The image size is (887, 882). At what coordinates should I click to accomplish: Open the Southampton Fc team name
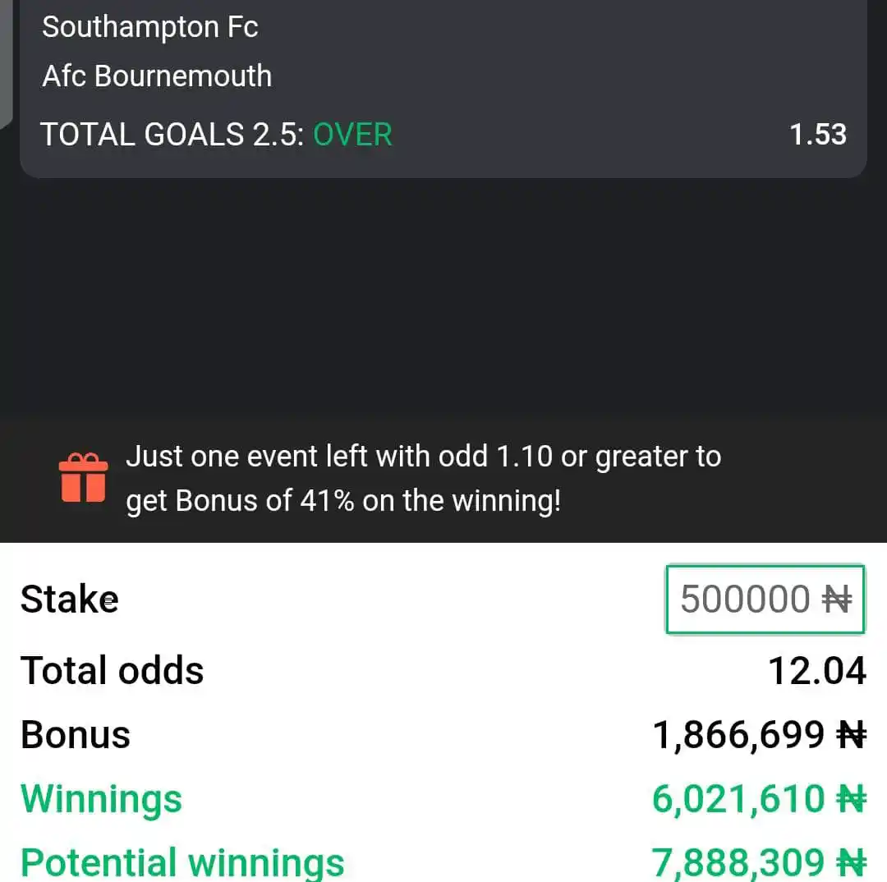(x=150, y=26)
